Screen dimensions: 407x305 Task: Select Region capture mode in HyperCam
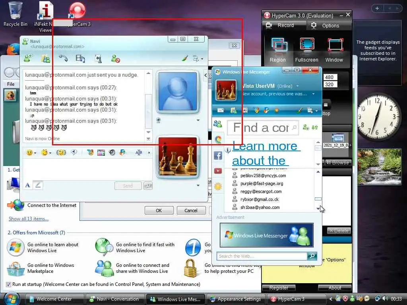click(x=278, y=50)
